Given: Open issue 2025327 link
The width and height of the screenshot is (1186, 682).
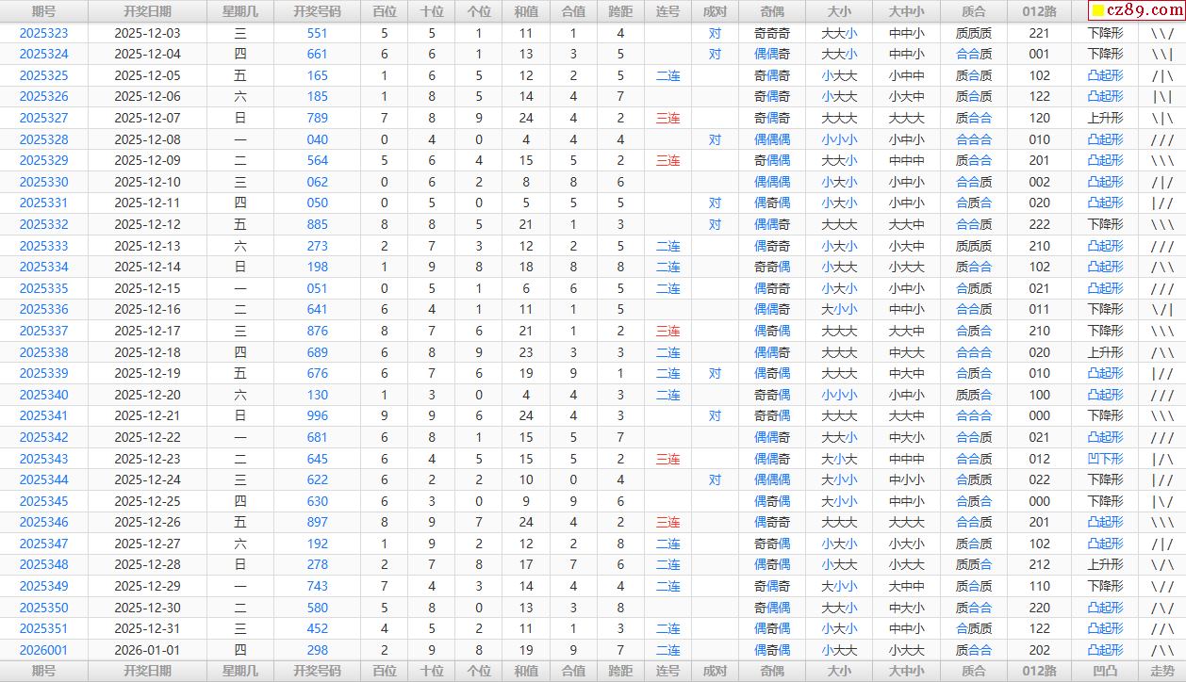Looking at the screenshot, I should [43, 118].
